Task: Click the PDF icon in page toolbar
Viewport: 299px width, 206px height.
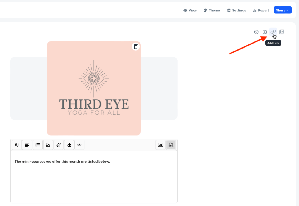Action: tap(281, 32)
